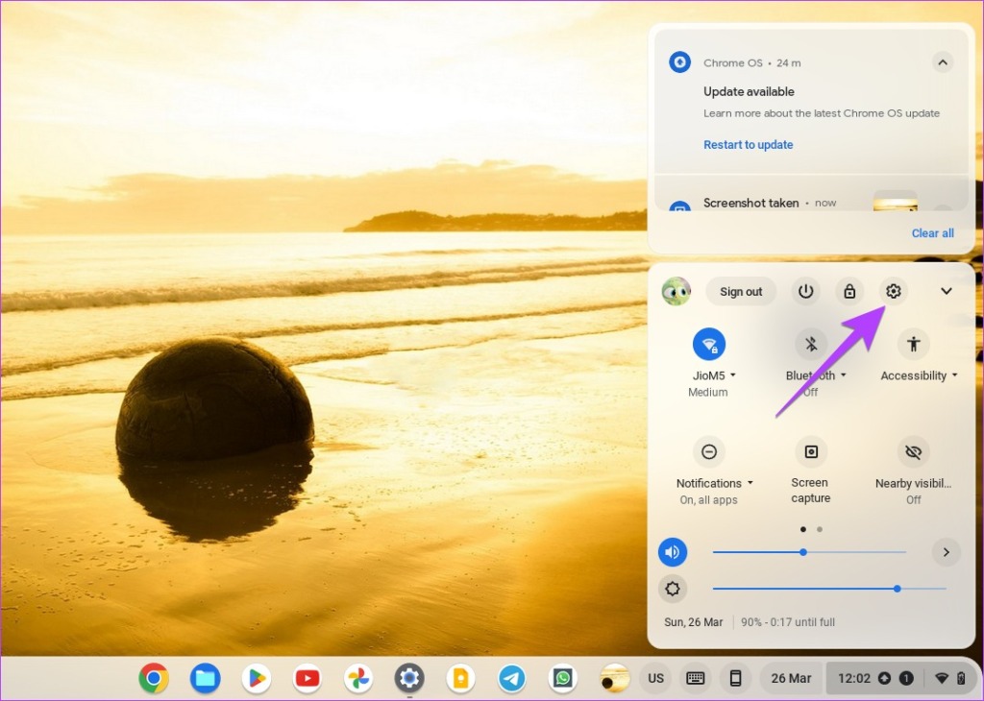
Task: Open Screen capture tool
Action: click(x=810, y=452)
